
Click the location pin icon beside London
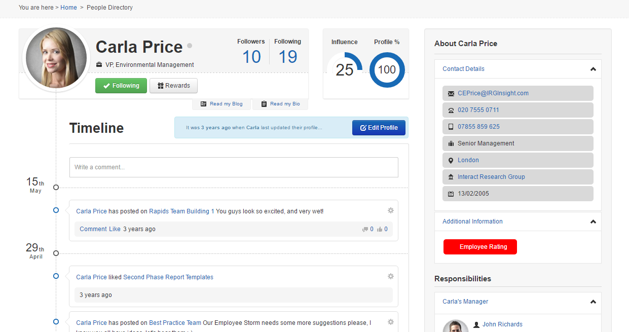tap(451, 161)
